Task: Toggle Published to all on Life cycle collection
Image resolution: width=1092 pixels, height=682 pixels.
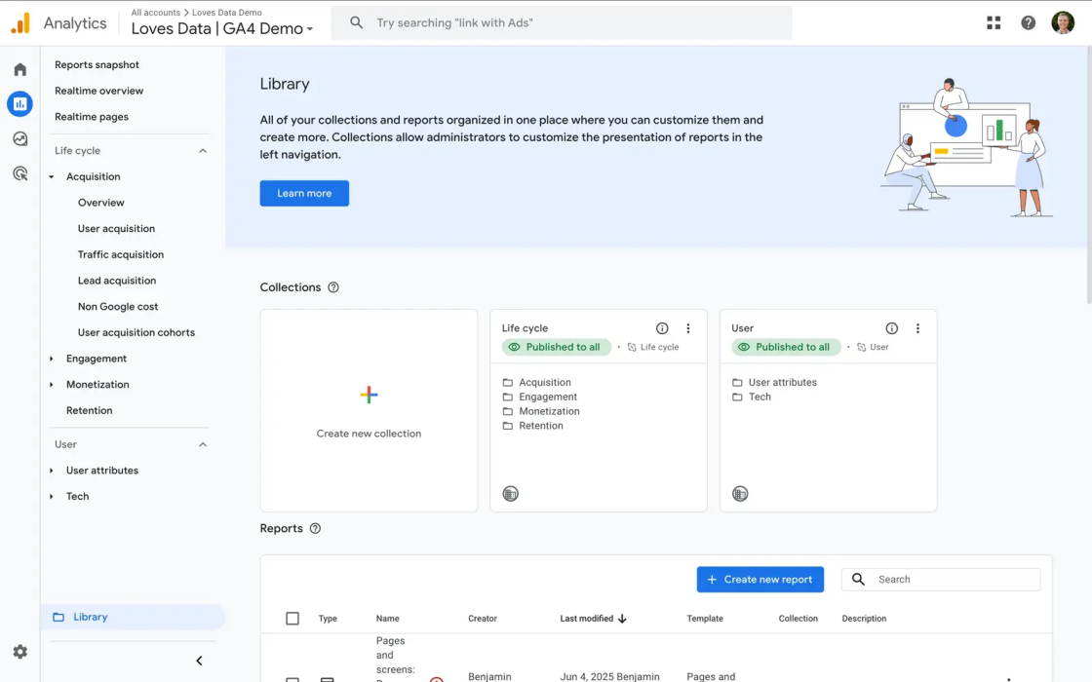Action: 556,347
